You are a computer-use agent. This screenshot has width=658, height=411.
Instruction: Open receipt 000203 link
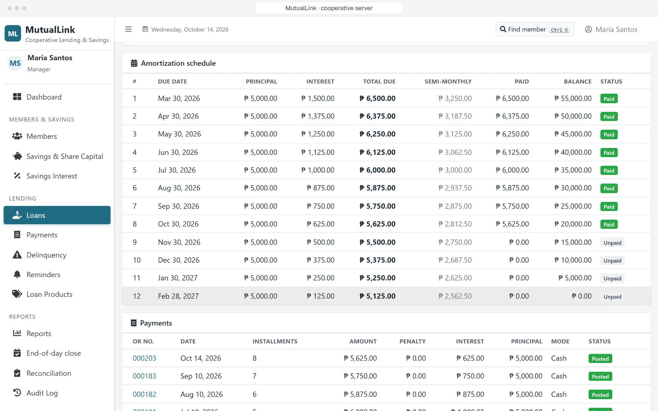click(x=144, y=358)
